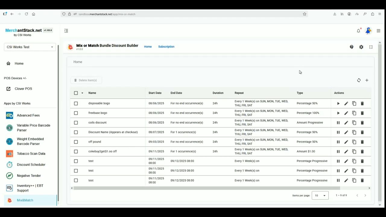This screenshot has width=386, height=217.
Task: Reload the browser page
Action: [26, 14]
